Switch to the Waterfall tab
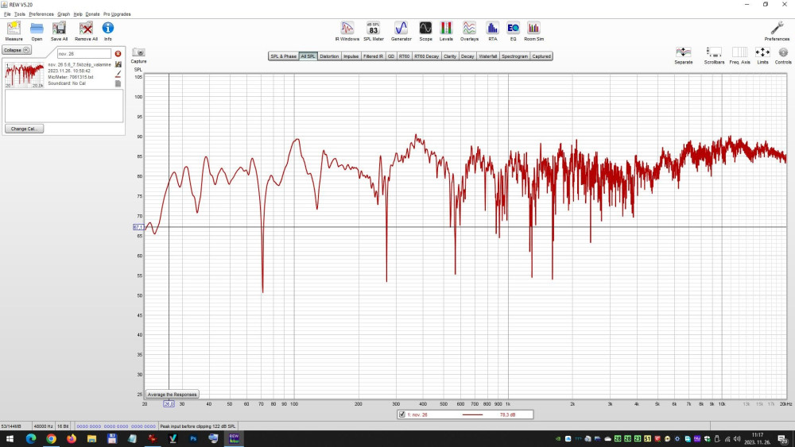 (488, 56)
